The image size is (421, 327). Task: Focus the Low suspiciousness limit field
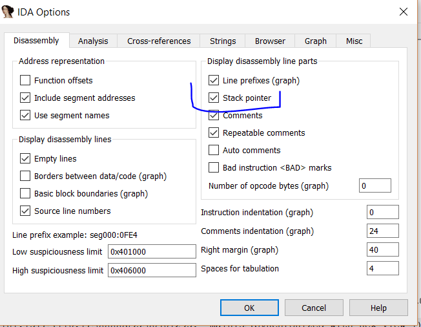click(x=151, y=252)
